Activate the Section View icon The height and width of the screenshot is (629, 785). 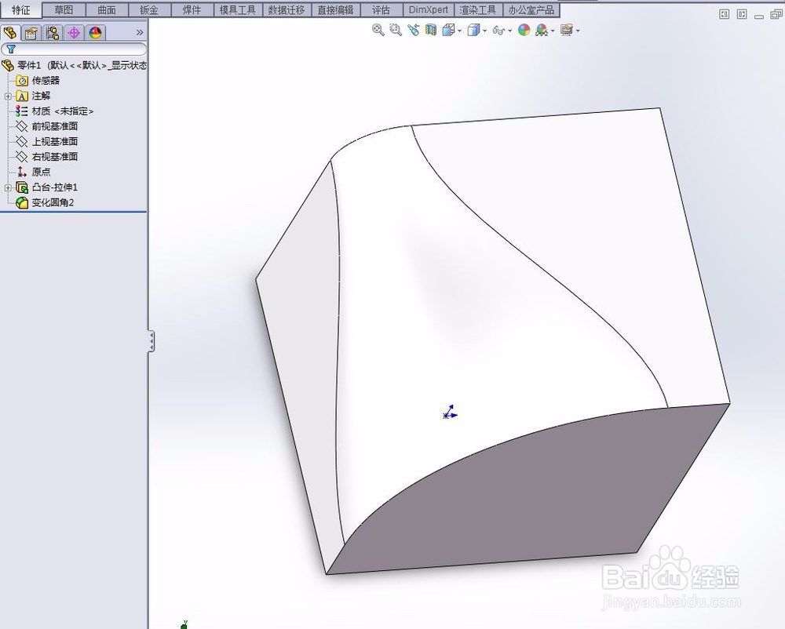tap(430, 30)
